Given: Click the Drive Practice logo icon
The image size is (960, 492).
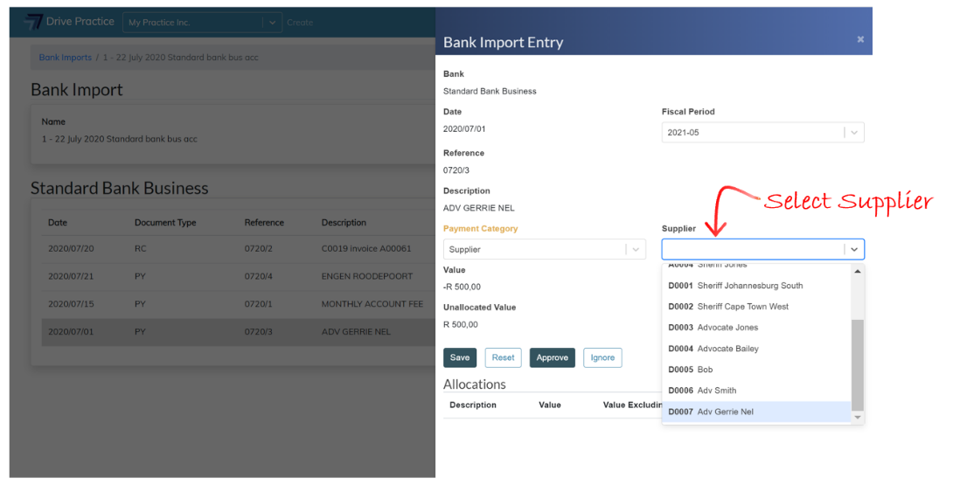Looking at the screenshot, I should pyautogui.click(x=32, y=22).
